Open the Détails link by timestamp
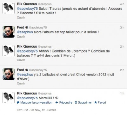This screenshot has height=115, width=127. [x=52, y=110]
